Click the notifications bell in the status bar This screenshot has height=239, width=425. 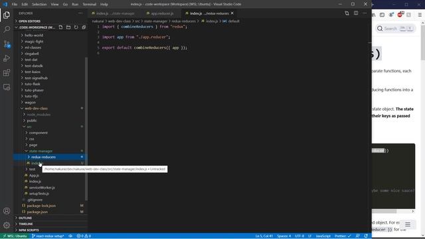tap(366, 236)
